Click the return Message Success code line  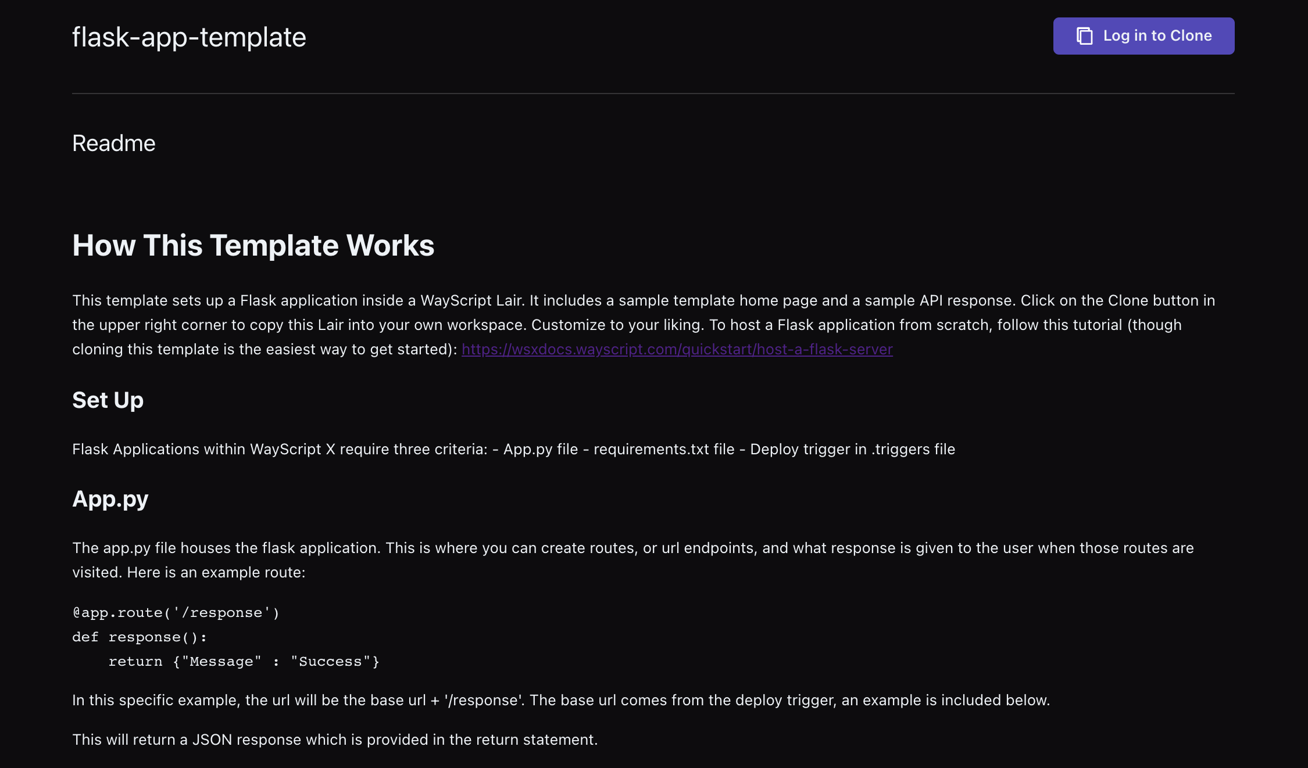click(244, 662)
